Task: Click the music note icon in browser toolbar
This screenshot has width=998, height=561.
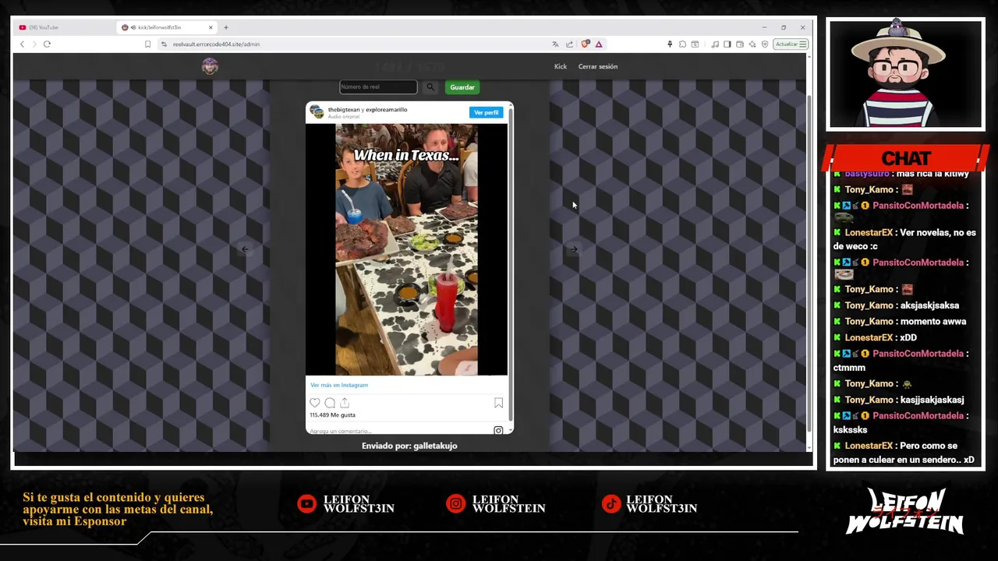Action: 715,44
